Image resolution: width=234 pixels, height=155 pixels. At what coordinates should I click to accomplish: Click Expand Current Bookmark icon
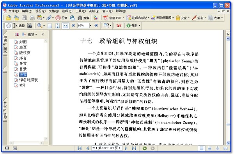24,35
